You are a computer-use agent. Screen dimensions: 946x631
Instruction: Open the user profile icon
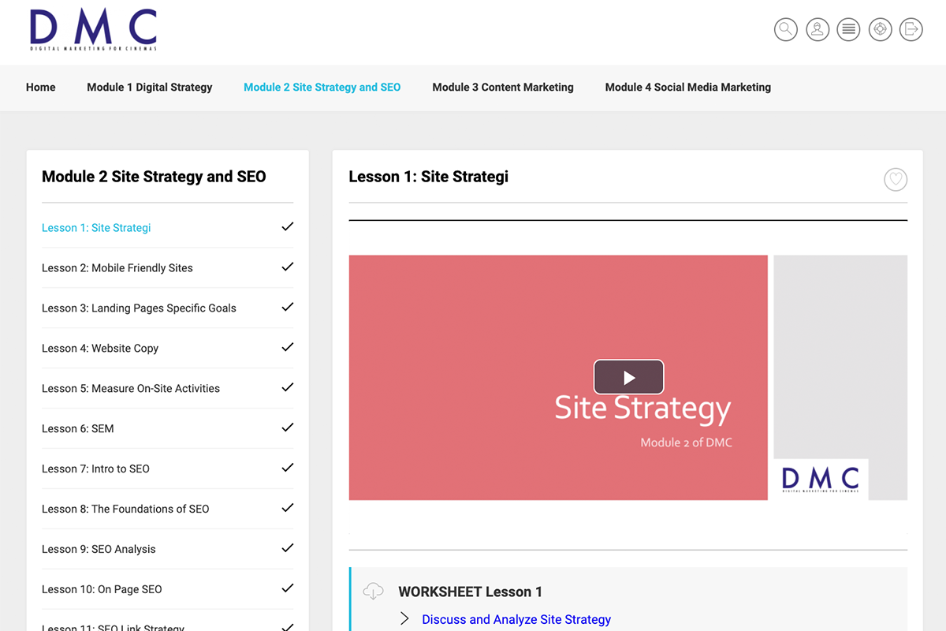pyautogui.click(x=818, y=30)
